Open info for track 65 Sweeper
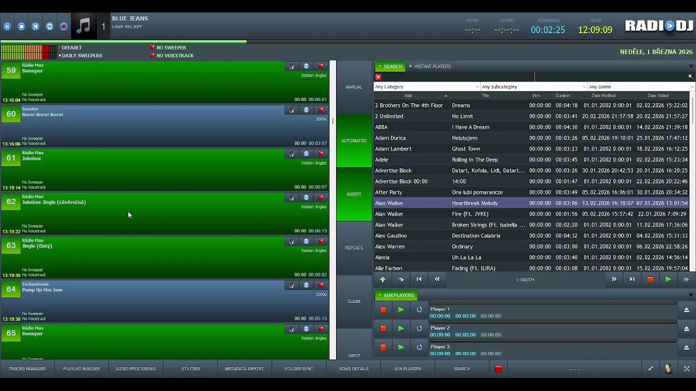 (306, 329)
